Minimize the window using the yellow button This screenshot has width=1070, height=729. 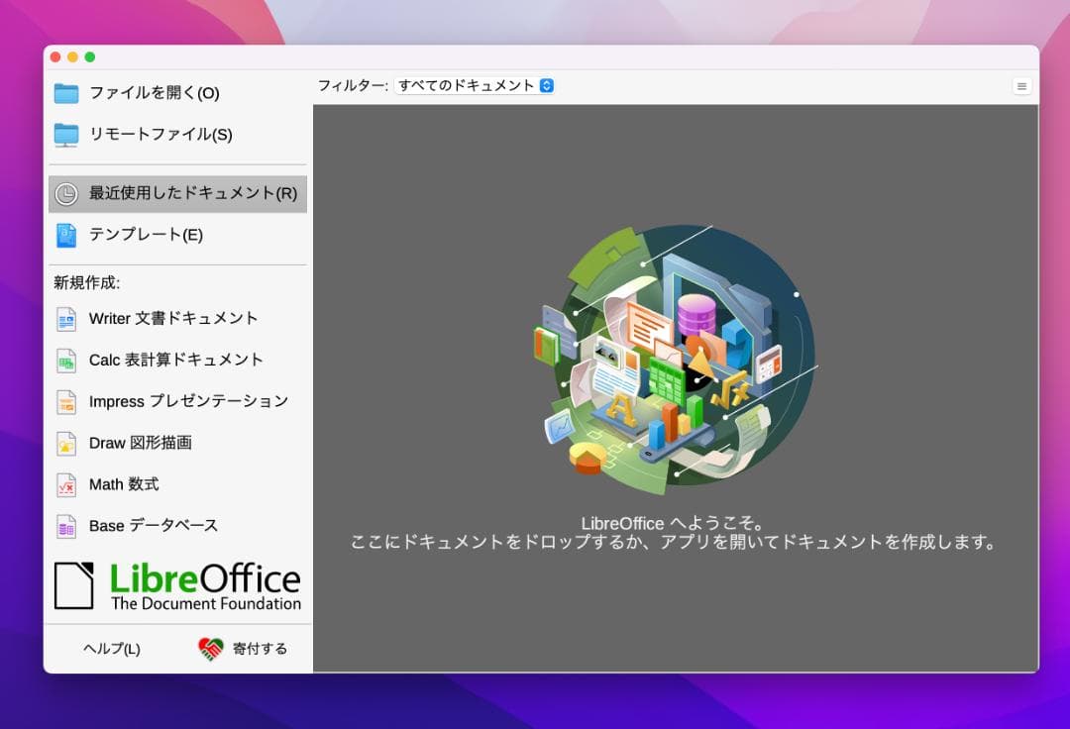[x=72, y=57]
